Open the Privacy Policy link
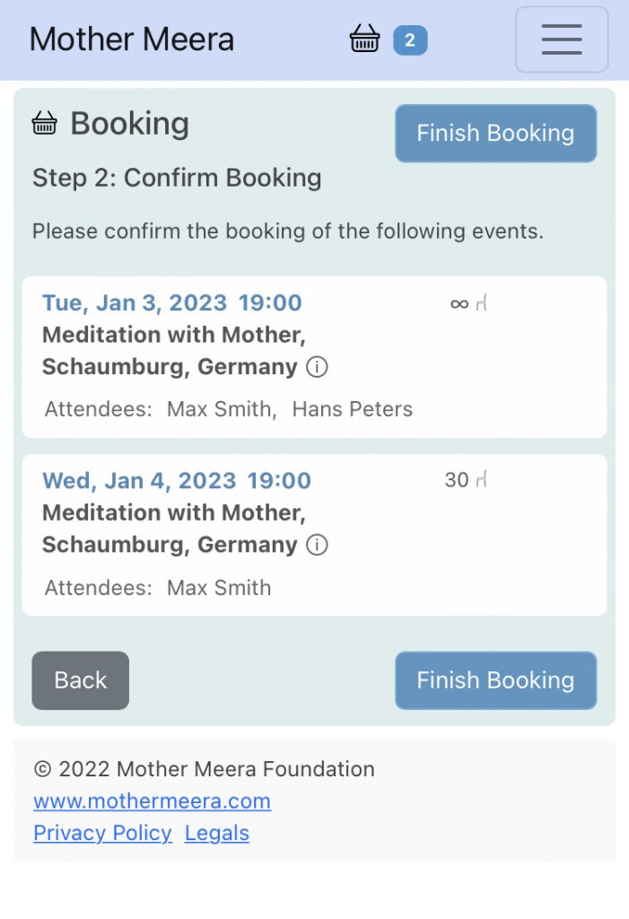 pyautogui.click(x=102, y=833)
